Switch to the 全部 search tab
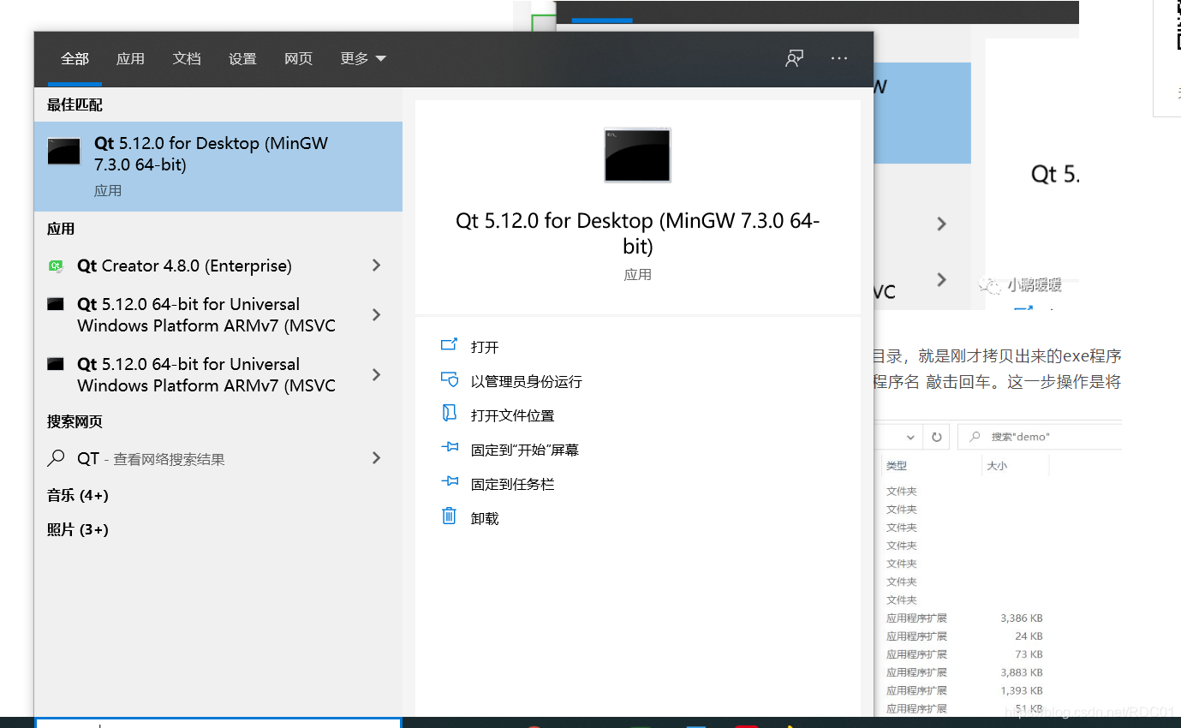 coord(75,59)
